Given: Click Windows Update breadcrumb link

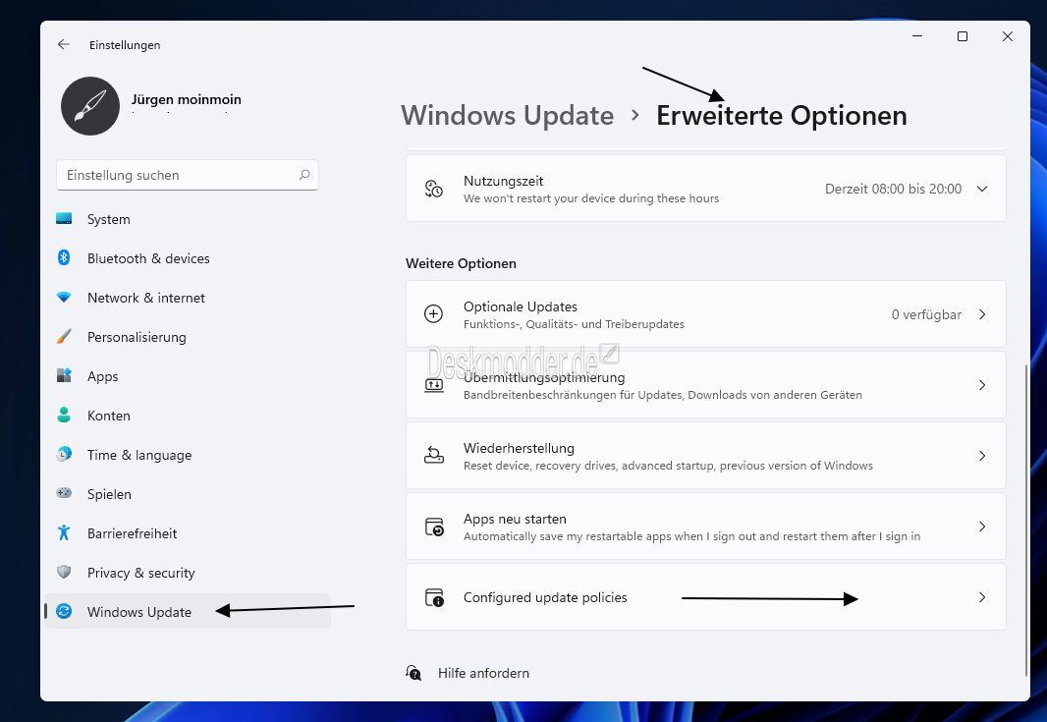Looking at the screenshot, I should point(507,116).
